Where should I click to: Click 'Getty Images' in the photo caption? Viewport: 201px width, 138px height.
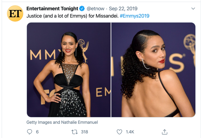pyautogui.click(x=39, y=122)
